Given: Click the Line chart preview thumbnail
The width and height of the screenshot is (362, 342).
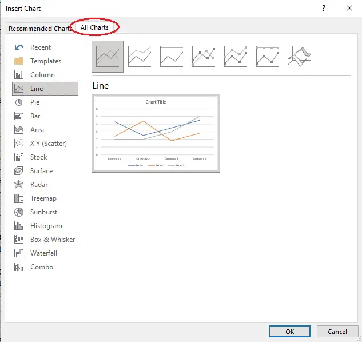Looking at the screenshot, I should point(156,133).
